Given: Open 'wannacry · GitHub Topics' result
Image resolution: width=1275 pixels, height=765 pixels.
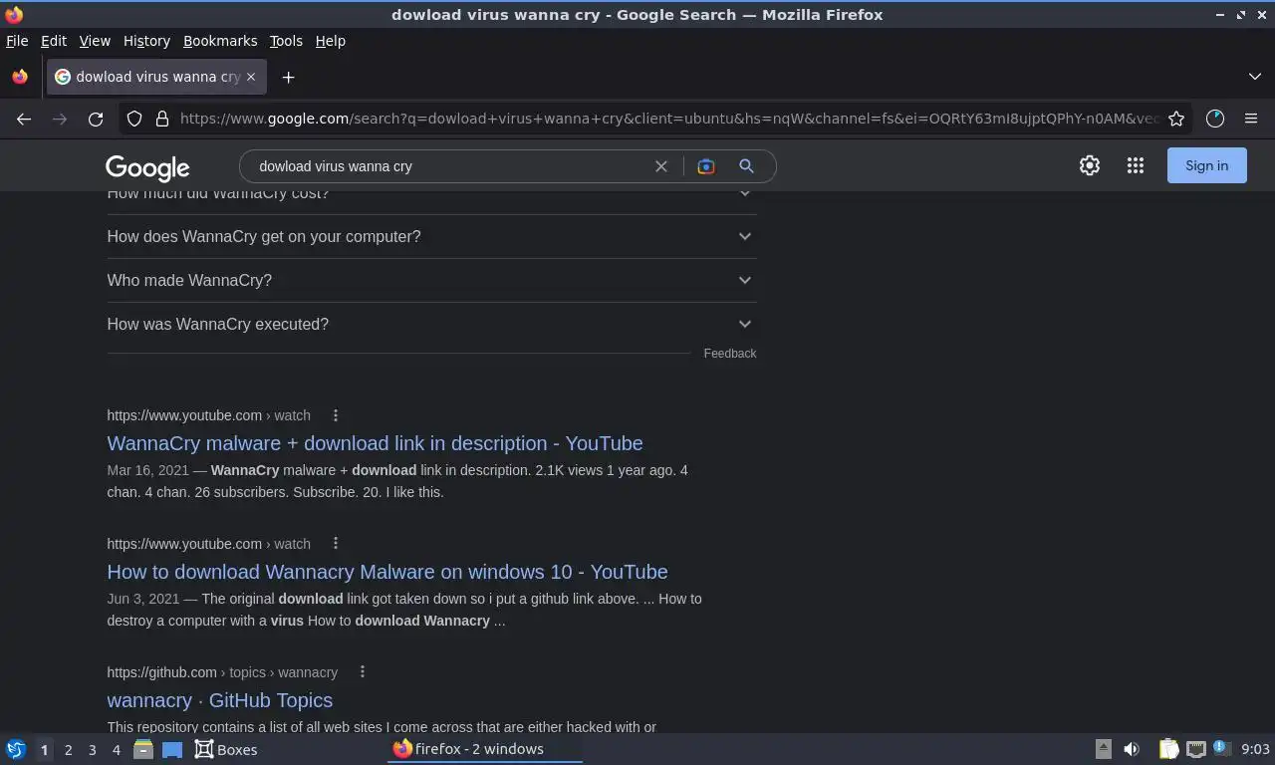Looking at the screenshot, I should 220,700.
